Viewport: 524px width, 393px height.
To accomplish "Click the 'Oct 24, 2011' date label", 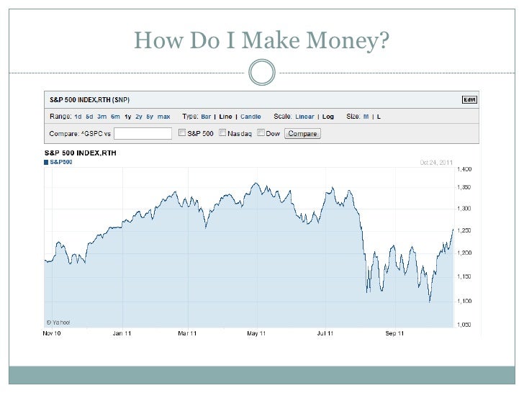I will click(436, 163).
